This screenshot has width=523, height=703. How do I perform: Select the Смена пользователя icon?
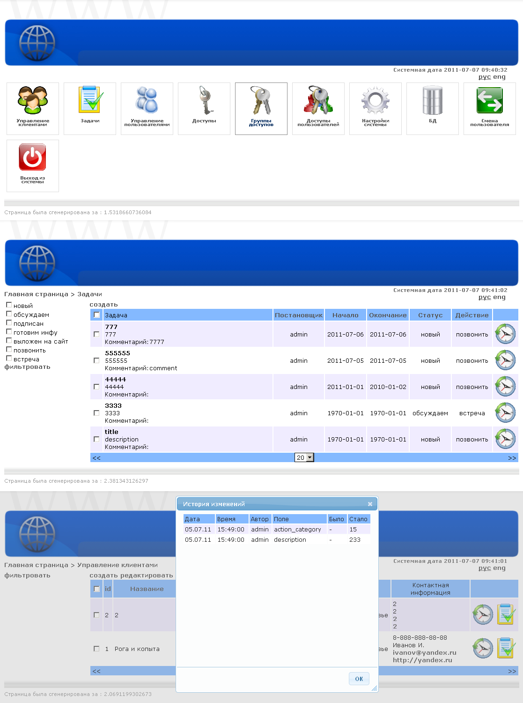pos(489,108)
